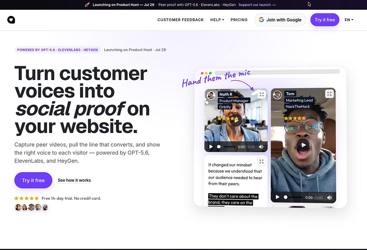
Task: Expand Tom's video to fullscreen
Action: [329, 94]
